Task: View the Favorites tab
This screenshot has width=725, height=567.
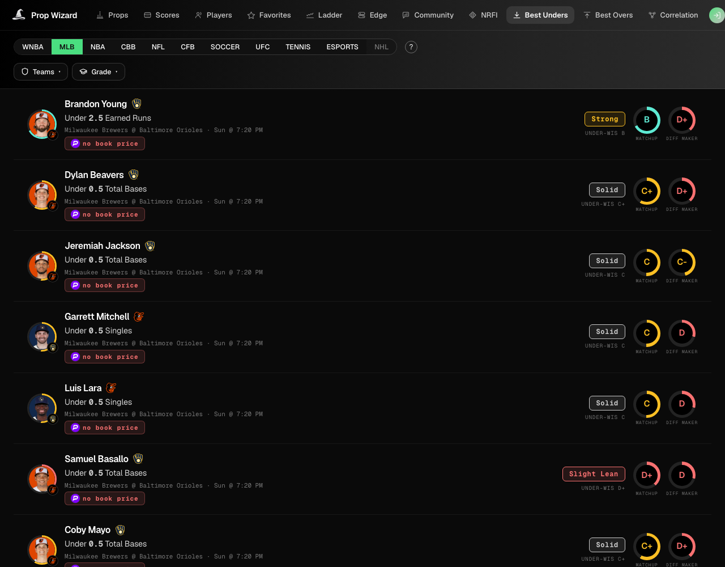Action: [269, 15]
